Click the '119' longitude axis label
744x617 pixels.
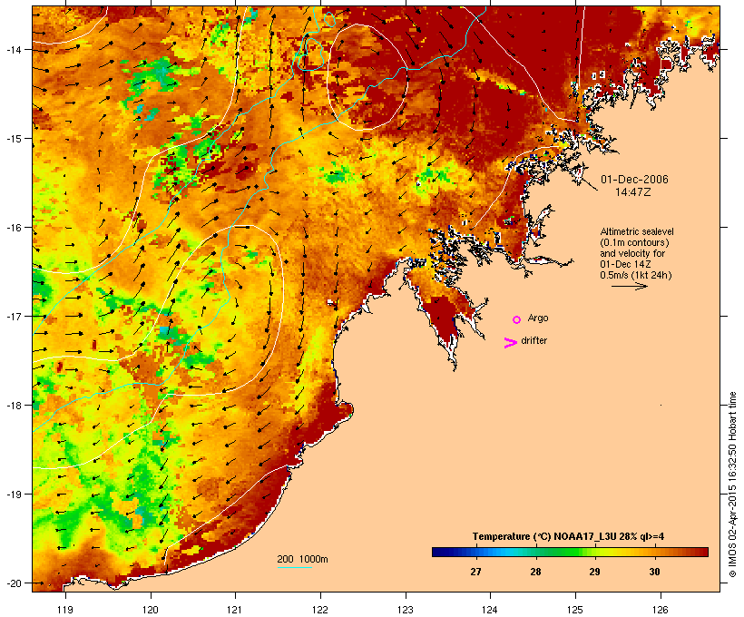click(65, 610)
